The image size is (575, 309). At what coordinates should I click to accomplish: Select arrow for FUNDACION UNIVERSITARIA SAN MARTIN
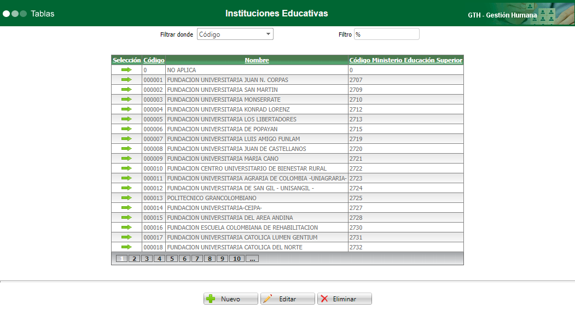pyautogui.click(x=126, y=90)
